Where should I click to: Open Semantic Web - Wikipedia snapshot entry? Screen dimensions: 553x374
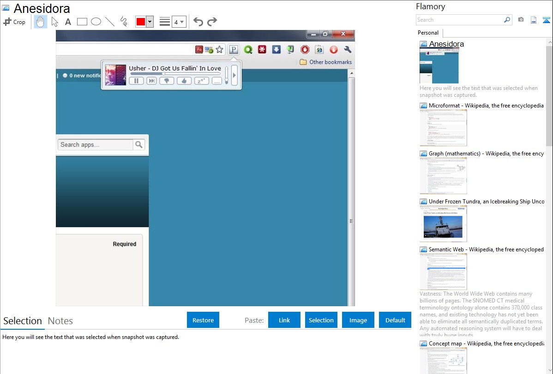coord(486,249)
